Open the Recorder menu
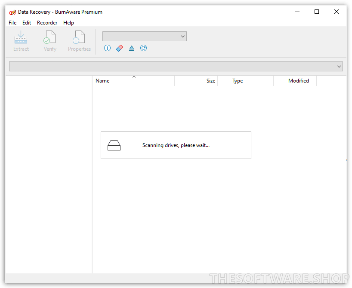This screenshot has width=352, height=288. [47, 22]
